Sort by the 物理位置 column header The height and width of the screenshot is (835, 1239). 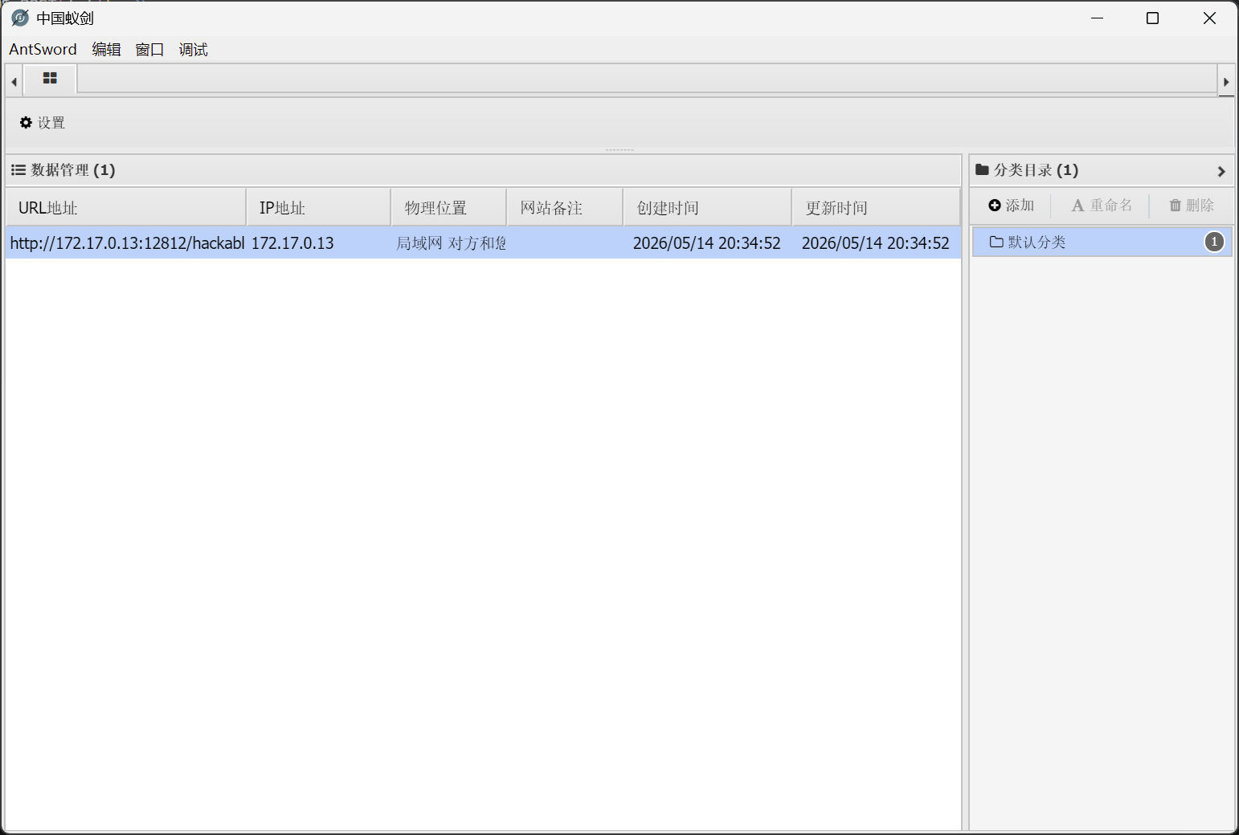pyautogui.click(x=449, y=207)
